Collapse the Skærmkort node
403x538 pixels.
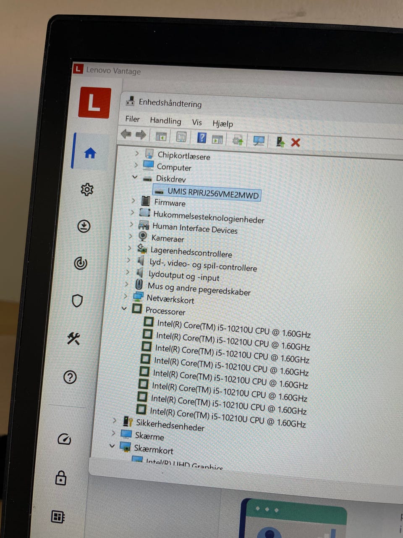pos(112,446)
